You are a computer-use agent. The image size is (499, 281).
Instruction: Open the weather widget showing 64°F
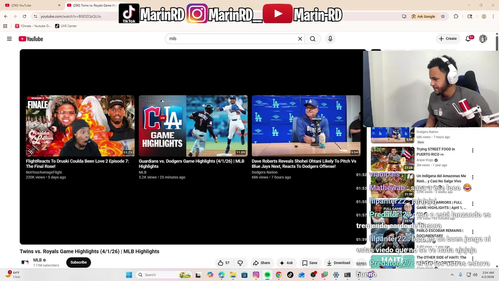click(13, 275)
